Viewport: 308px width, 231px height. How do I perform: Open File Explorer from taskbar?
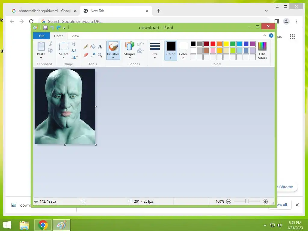24,225
